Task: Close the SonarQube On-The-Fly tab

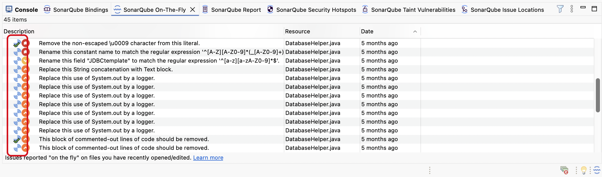Action: click(193, 9)
